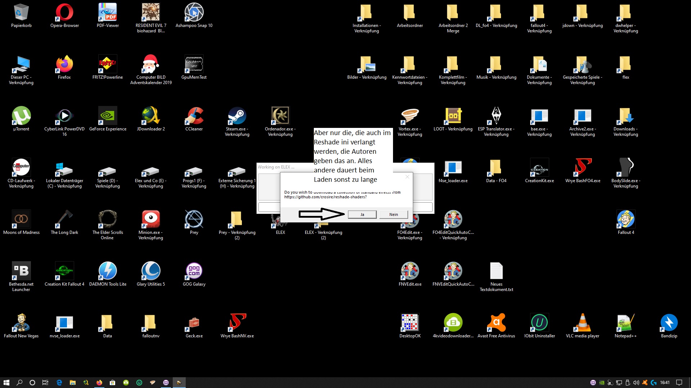Select the Papierkorb recycle bin
Image resolution: width=691 pixels, height=388 pixels.
(x=21, y=13)
